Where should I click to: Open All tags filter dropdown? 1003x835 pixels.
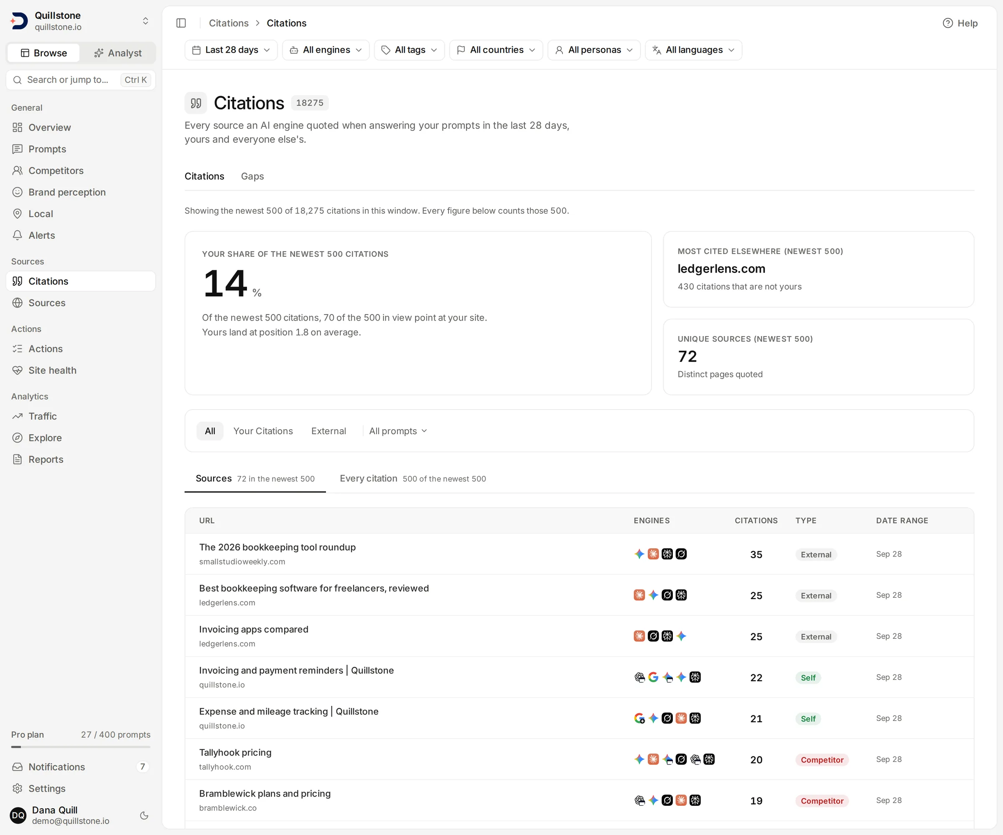pos(409,50)
